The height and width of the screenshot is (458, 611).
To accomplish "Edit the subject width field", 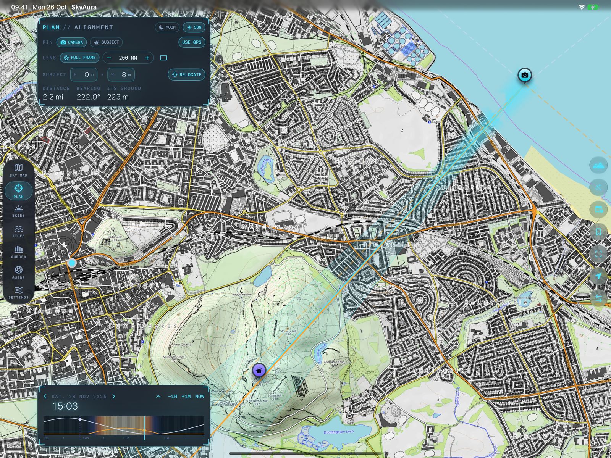I will click(x=121, y=74).
